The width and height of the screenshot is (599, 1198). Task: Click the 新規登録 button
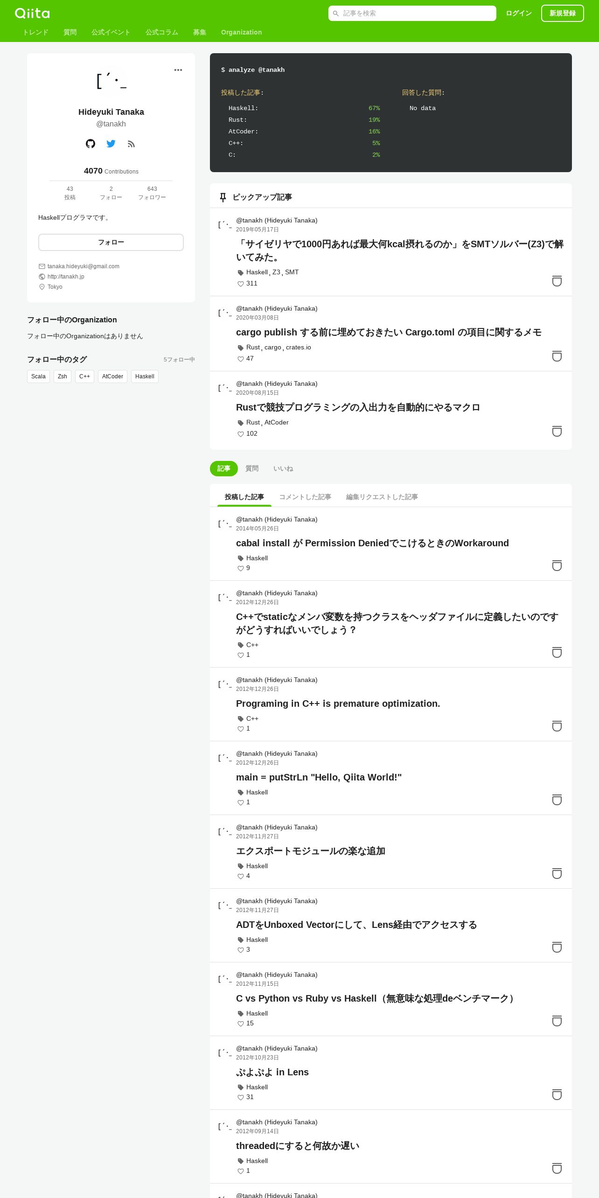coord(563,13)
